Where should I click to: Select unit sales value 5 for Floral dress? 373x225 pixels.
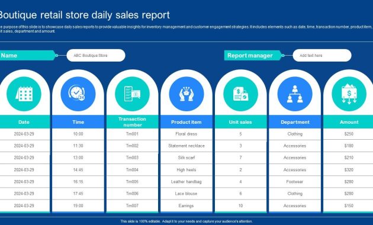[x=240, y=134]
